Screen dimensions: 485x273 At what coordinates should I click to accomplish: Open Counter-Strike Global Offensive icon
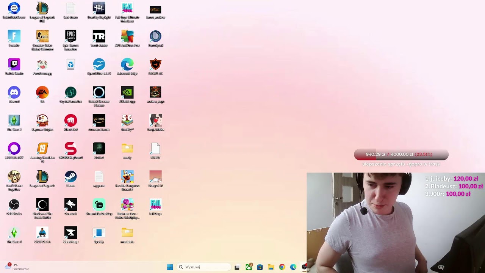point(42,36)
